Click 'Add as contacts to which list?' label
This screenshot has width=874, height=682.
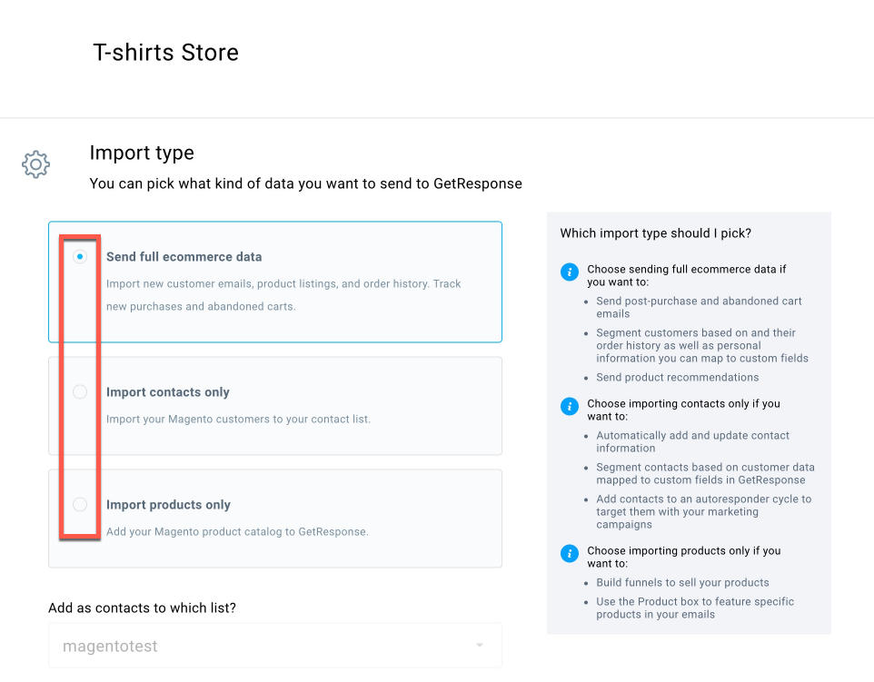142,608
